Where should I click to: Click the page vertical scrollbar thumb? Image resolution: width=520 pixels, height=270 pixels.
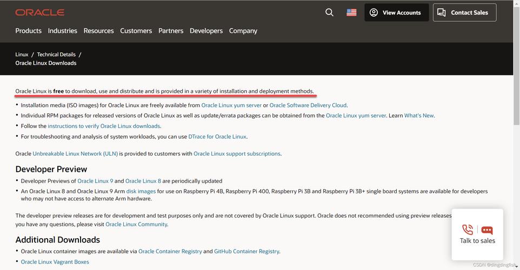(517, 65)
